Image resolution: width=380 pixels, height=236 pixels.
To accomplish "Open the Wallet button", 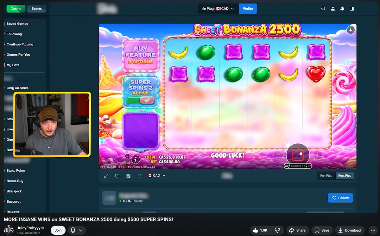I will [x=248, y=9].
